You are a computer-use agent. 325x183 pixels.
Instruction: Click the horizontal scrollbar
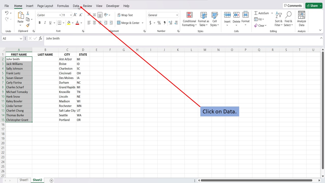256,180
